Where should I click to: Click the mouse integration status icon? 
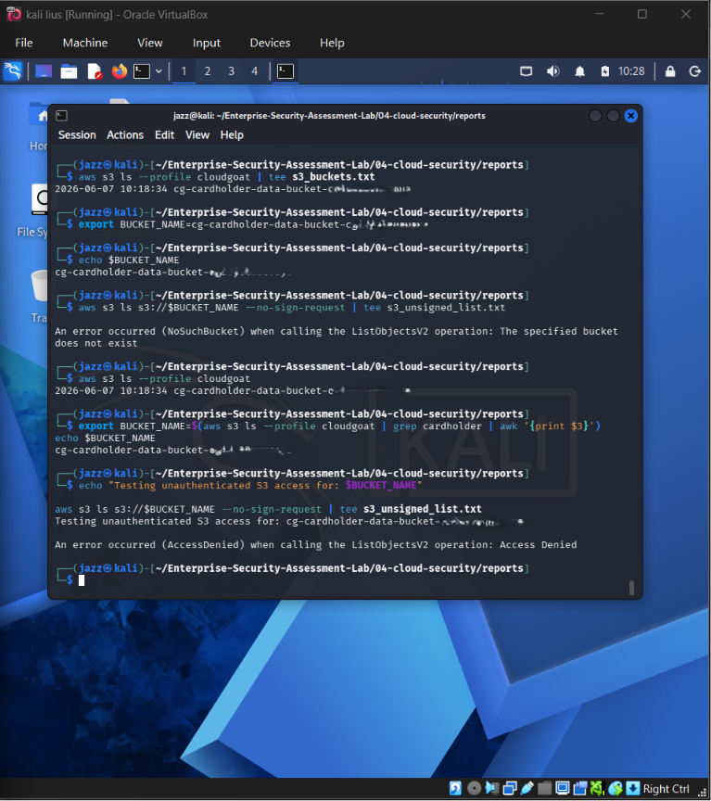pyautogui.click(x=616, y=788)
